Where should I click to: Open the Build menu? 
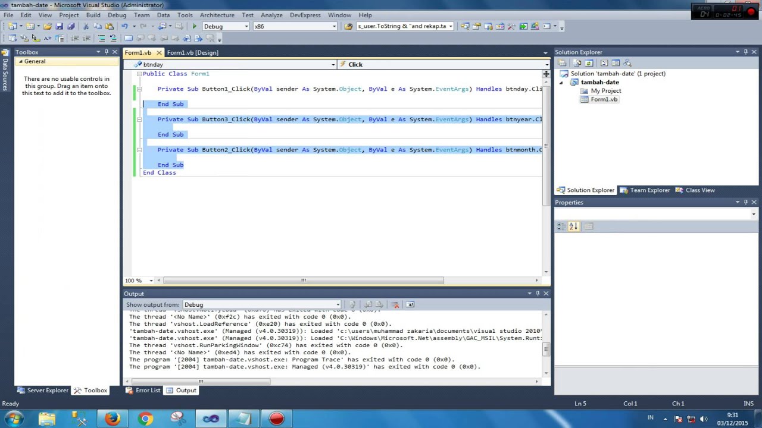(x=93, y=15)
